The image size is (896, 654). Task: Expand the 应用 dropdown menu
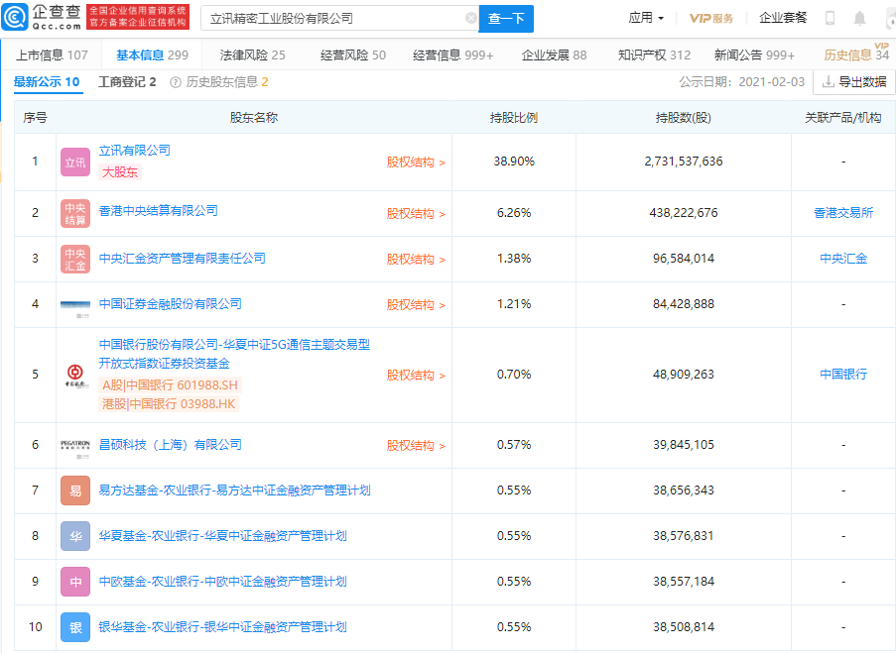[646, 18]
